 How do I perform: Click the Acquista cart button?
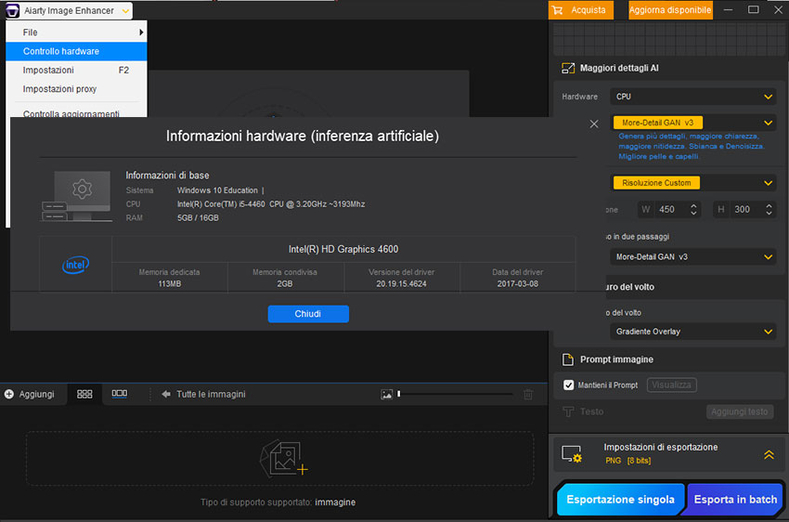click(x=581, y=10)
